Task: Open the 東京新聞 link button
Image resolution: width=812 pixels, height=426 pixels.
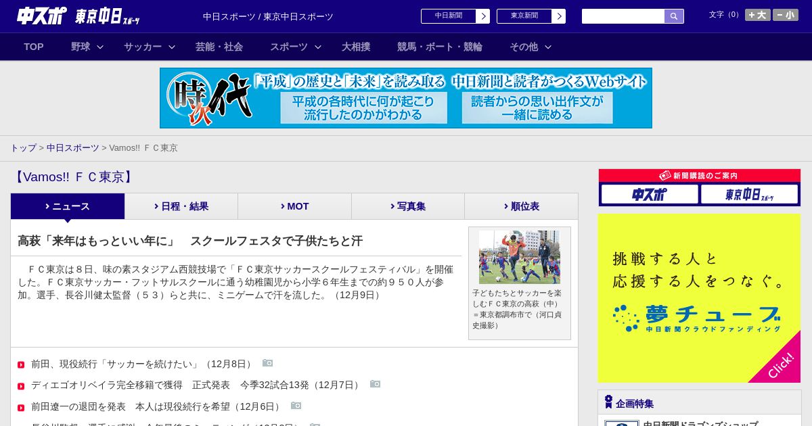Action: [531, 16]
